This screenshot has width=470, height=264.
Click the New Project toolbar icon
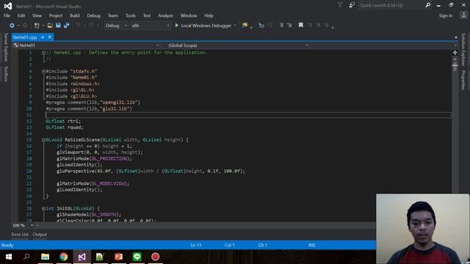[37, 26]
